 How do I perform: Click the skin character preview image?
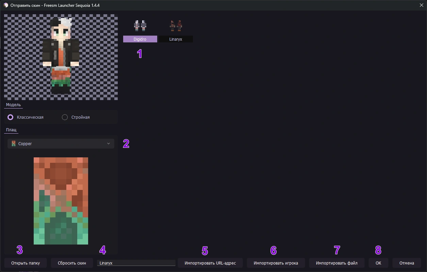click(x=61, y=57)
